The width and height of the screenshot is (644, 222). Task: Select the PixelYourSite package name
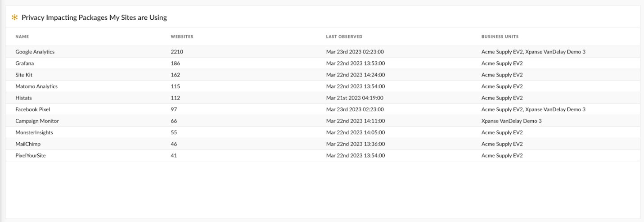tap(31, 156)
